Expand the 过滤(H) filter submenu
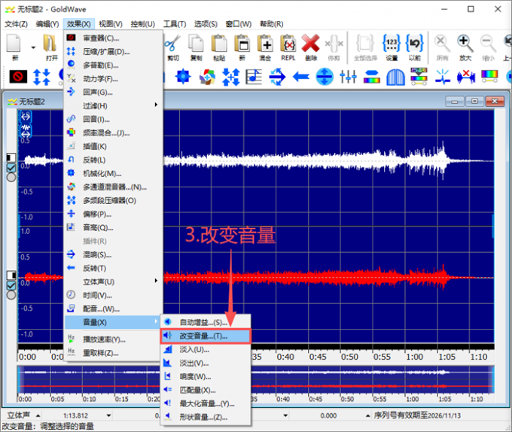Image resolution: width=512 pixels, height=432 pixels. (x=113, y=105)
